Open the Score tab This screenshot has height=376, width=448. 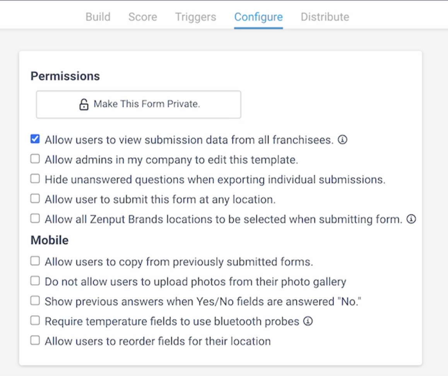coord(142,17)
